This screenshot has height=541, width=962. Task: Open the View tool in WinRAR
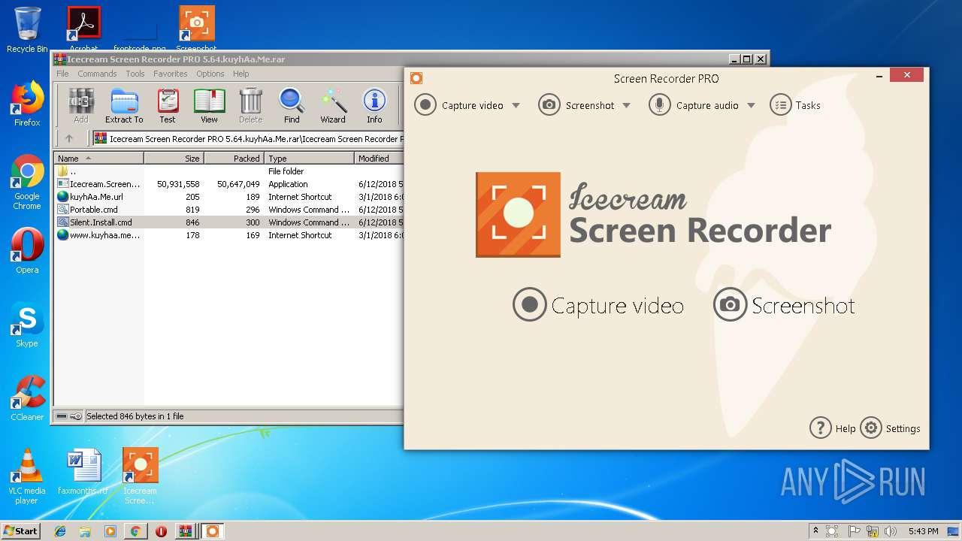pyautogui.click(x=209, y=105)
